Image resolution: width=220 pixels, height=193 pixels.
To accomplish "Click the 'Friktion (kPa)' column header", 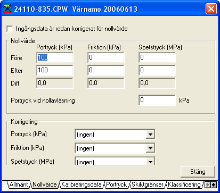I will (104, 47).
